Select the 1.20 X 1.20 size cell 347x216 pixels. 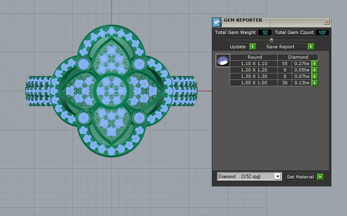click(x=254, y=70)
